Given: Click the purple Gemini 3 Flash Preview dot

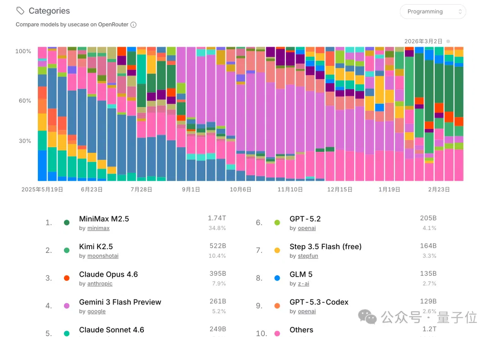Looking at the screenshot, I should point(67,306).
